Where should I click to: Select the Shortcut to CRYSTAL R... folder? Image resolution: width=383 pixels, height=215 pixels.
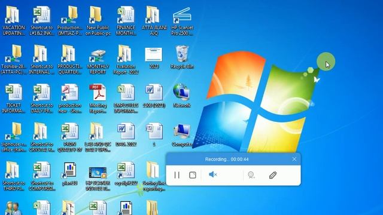pyautogui.click(x=42, y=137)
